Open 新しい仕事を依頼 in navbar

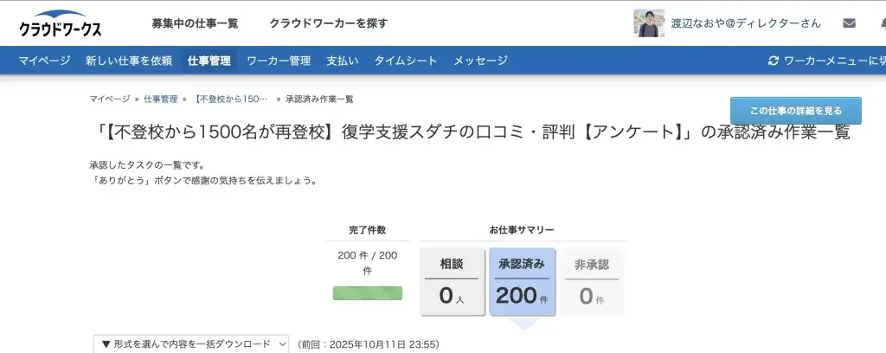point(129,61)
